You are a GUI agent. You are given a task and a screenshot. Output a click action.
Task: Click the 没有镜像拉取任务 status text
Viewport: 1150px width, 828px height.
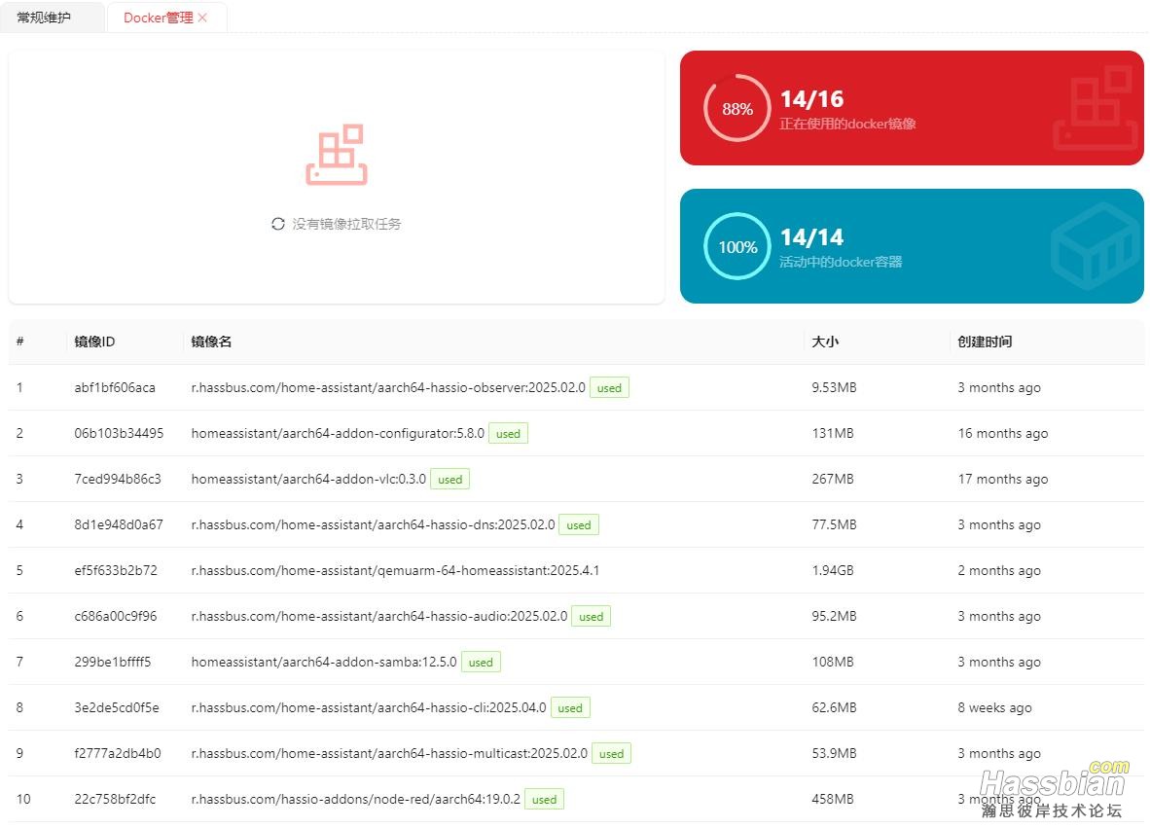(x=347, y=224)
